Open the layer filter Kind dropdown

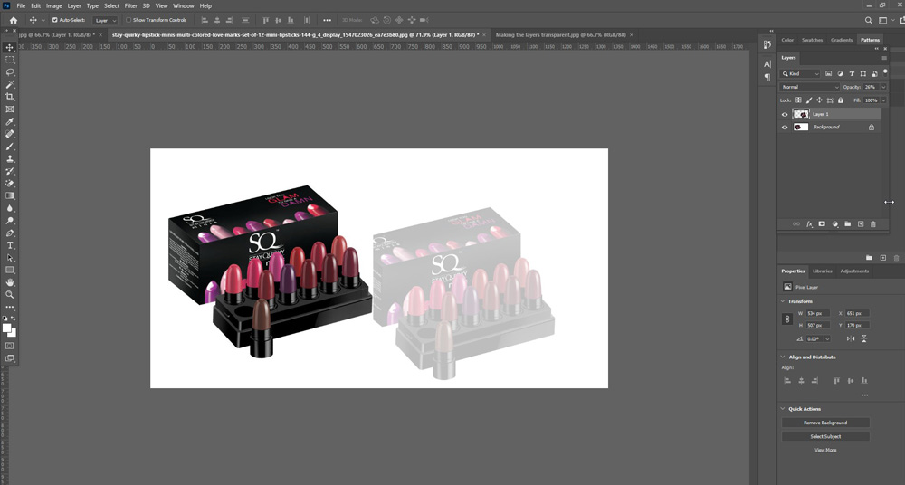800,74
